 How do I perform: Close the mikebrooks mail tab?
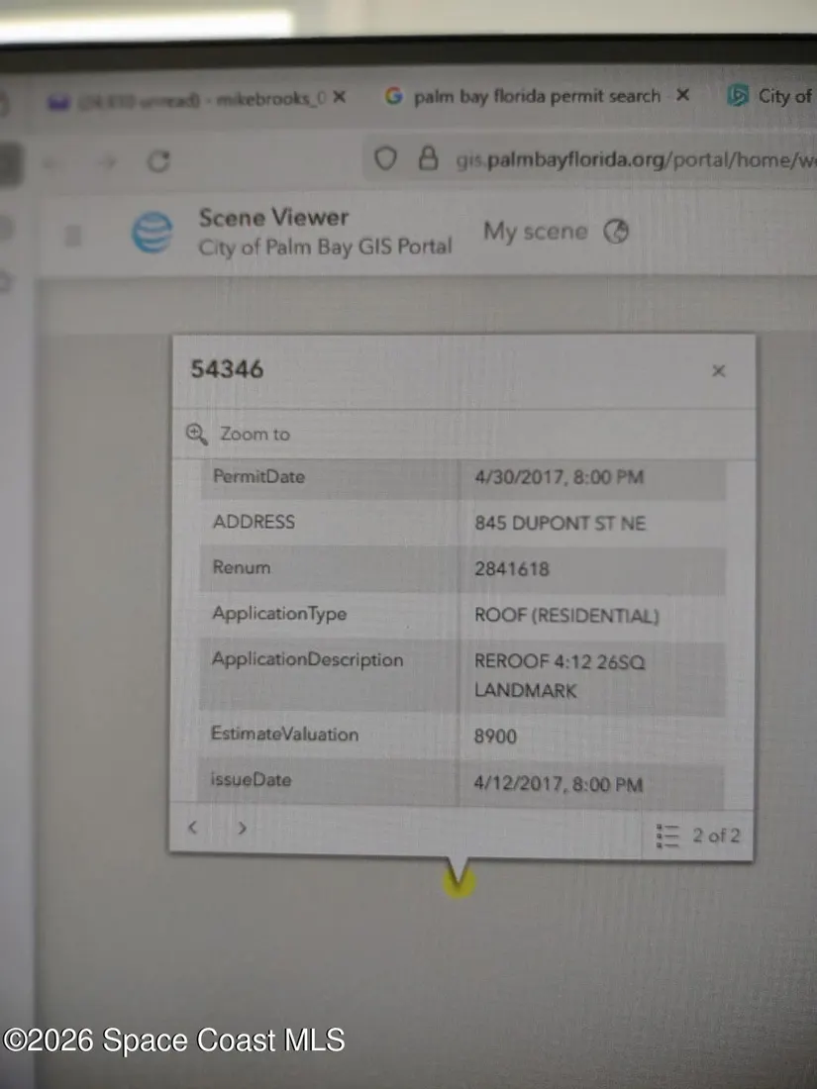coord(339,98)
